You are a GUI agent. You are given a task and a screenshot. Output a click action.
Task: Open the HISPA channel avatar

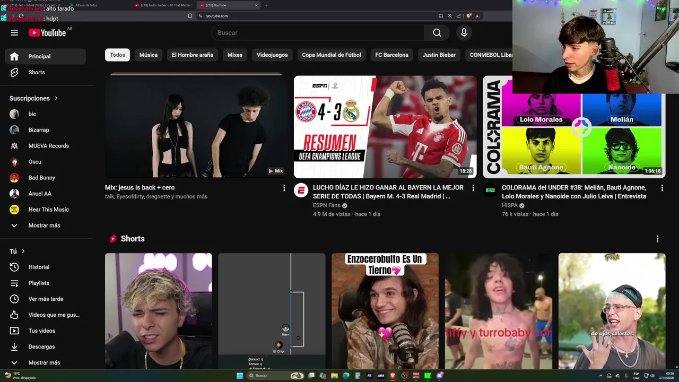(490, 190)
